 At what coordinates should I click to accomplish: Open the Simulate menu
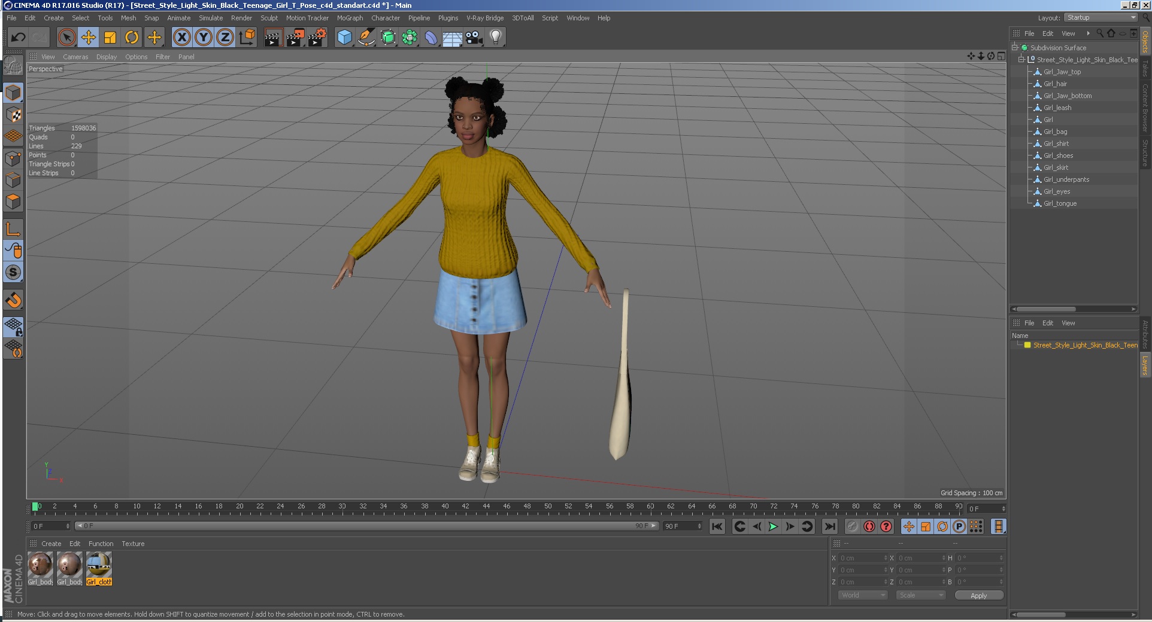pos(211,18)
